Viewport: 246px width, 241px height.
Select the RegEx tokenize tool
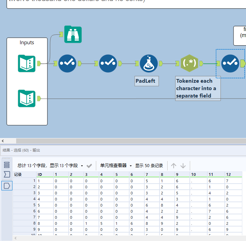(x=189, y=63)
